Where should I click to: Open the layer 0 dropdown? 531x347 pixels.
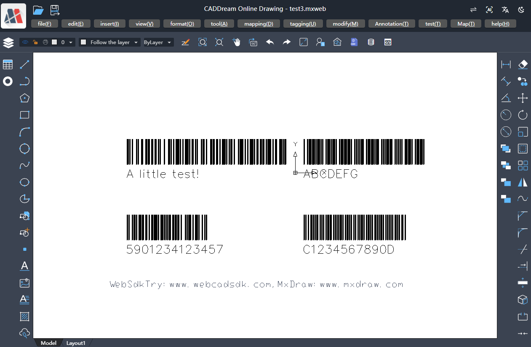71,42
